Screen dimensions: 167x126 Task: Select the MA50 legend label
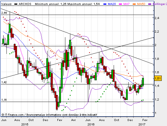[141, 4]
